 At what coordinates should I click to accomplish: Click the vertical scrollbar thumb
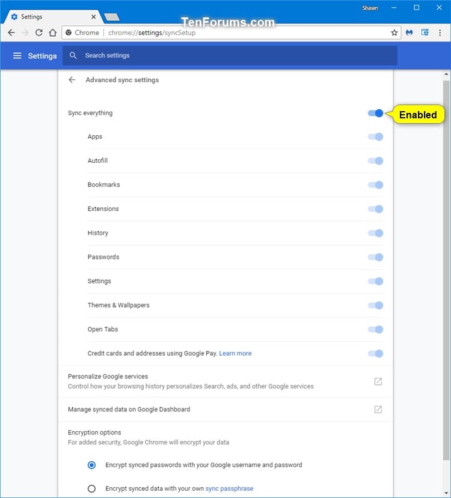pos(446,270)
